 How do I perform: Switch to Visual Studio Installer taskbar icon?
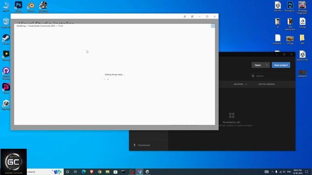139,172
